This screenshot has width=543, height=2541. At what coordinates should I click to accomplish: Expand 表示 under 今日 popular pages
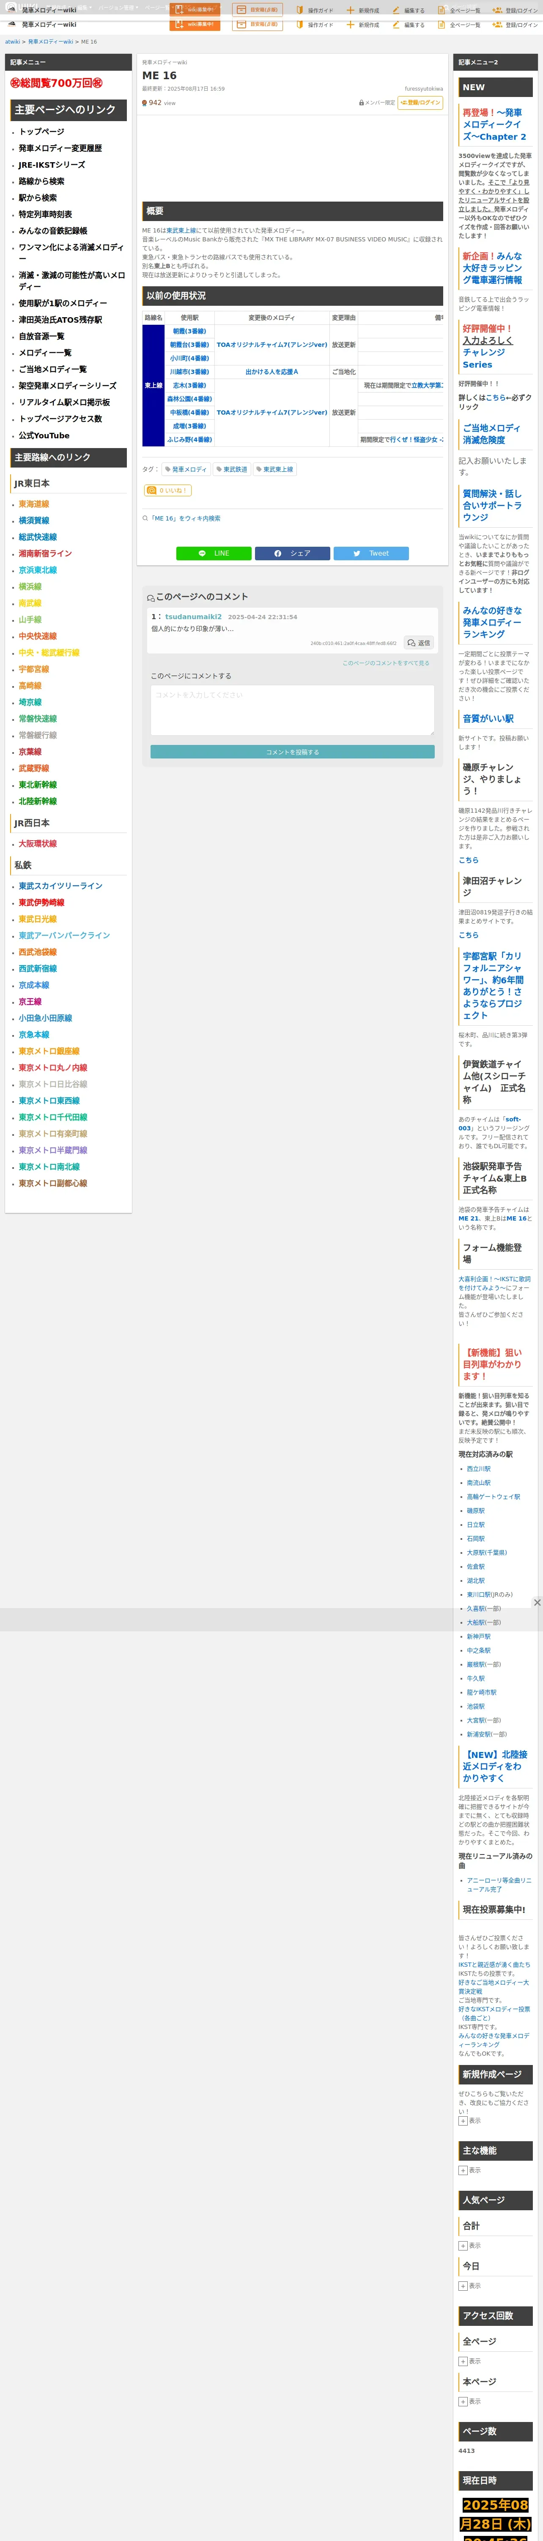(463, 2286)
